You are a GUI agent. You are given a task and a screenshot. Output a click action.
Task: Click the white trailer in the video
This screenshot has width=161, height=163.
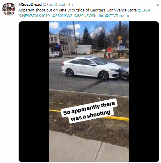point(84,49)
